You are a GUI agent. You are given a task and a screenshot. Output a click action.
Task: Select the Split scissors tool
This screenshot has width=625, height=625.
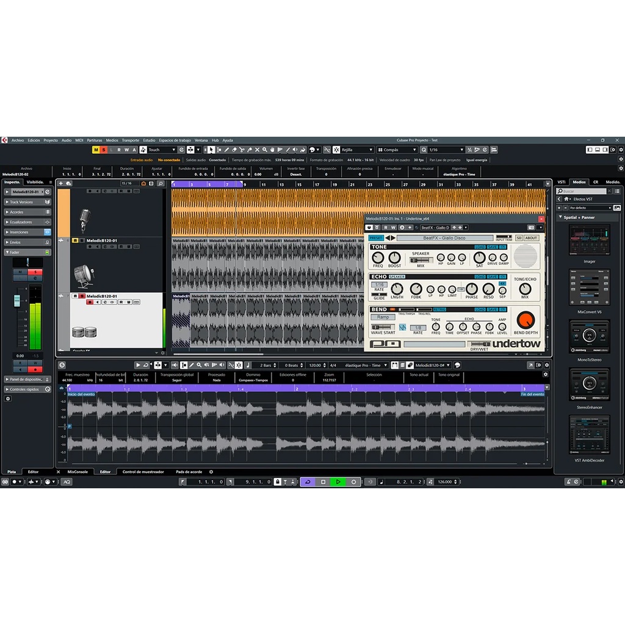point(242,150)
